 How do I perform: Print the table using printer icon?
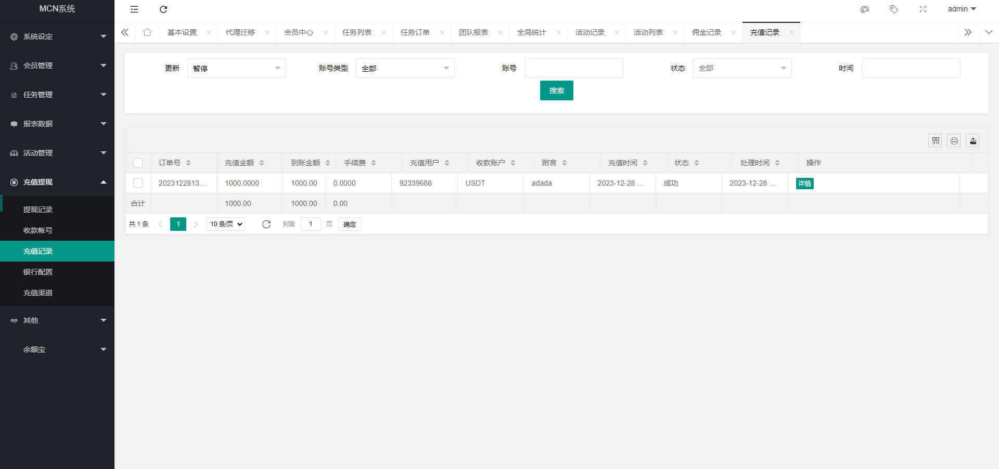(954, 141)
